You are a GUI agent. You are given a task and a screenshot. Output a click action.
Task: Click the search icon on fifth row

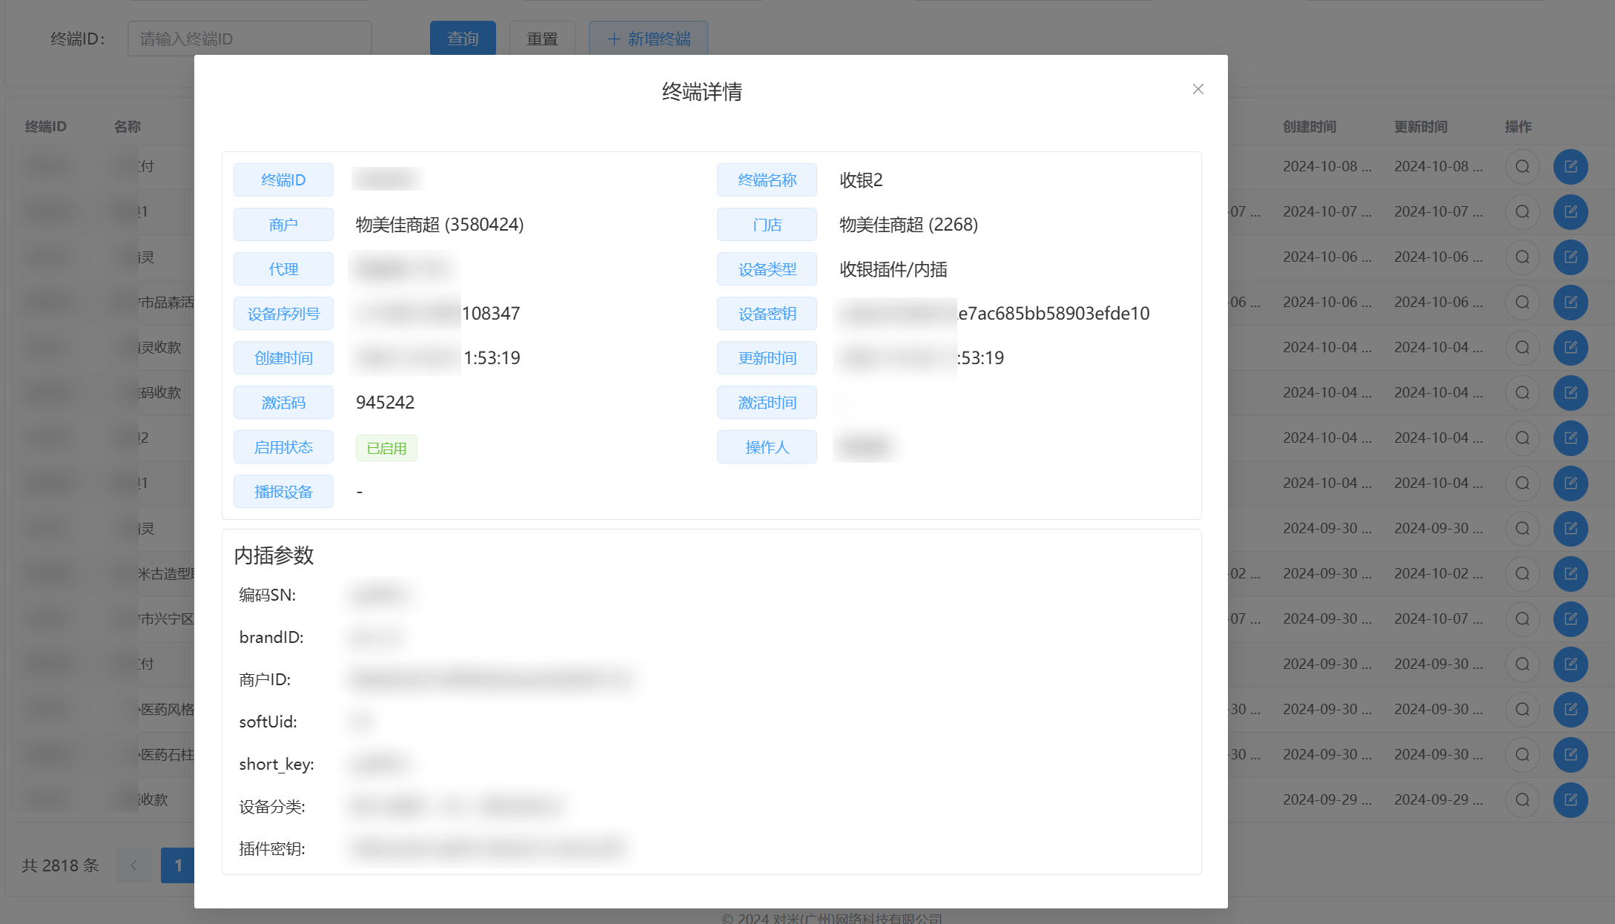point(1522,347)
